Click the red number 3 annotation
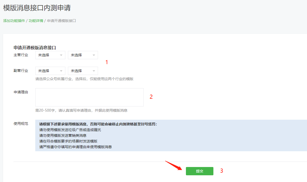 (x=222, y=171)
